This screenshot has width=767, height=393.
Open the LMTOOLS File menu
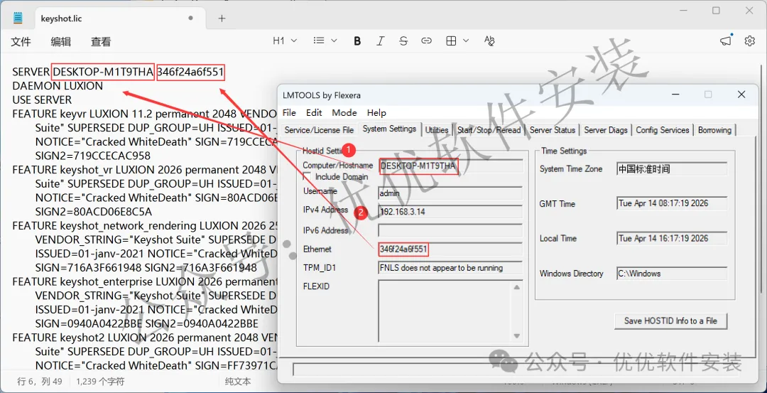click(290, 112)
